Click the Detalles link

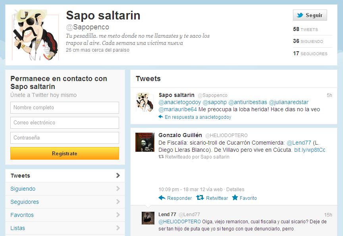(235, 190)
